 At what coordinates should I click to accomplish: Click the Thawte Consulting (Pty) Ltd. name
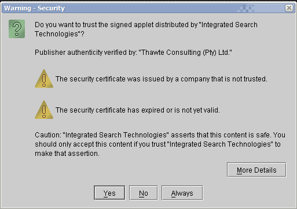pyautogui.click(x=185, y=53)
